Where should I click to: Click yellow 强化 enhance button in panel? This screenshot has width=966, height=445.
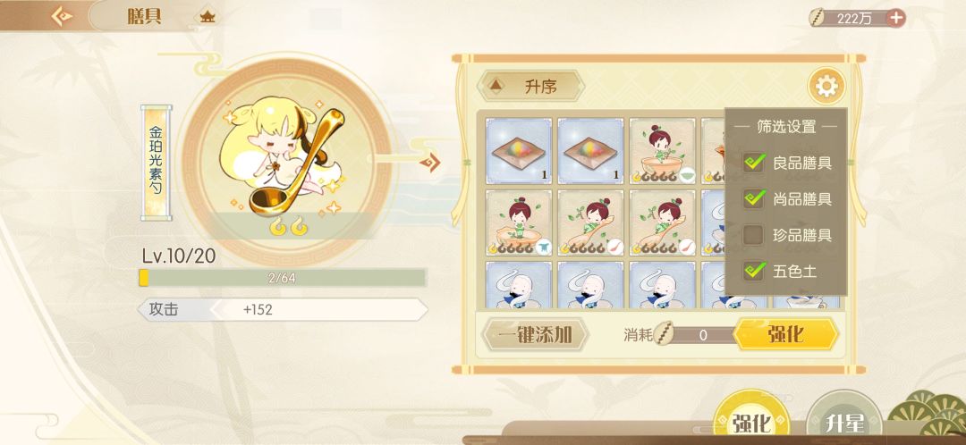coord(785,334)
